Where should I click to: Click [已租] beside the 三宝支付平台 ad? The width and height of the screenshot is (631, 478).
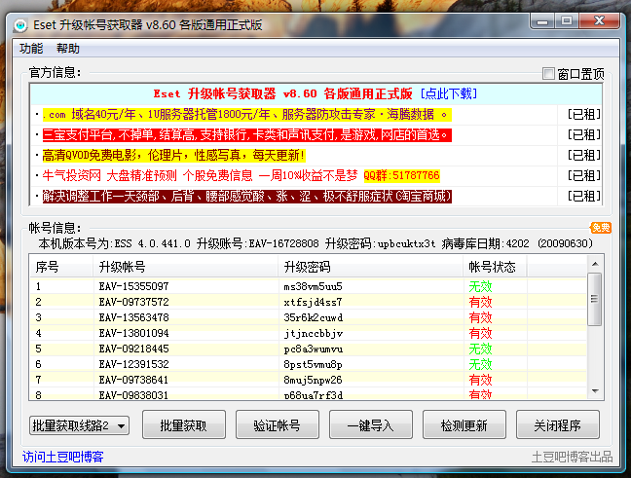click(x=584, y=134)
